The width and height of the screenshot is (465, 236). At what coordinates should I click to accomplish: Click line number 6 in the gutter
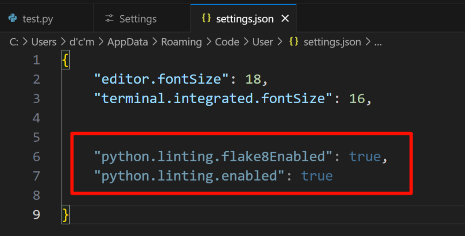(36, 157)
